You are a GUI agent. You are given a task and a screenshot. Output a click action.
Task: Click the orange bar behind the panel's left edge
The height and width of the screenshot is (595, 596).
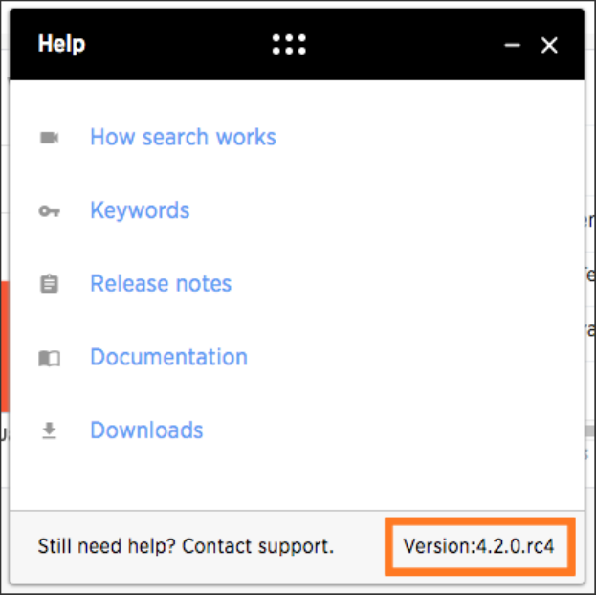(x=5, y=346)
